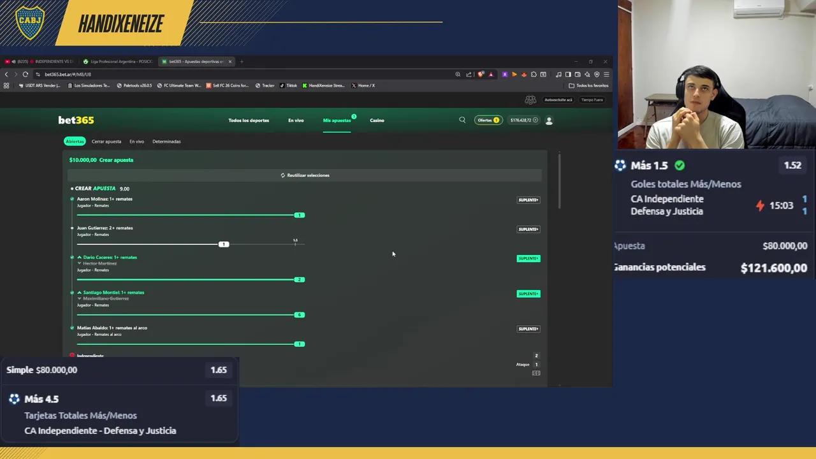816x459 pixels.
Task: Click the Reutilizar selecciones refresh icon
Action: 283,175
